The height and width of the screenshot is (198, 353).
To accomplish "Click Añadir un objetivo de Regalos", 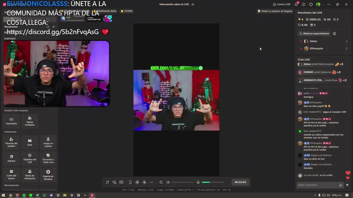I will (x=275, y=11).
